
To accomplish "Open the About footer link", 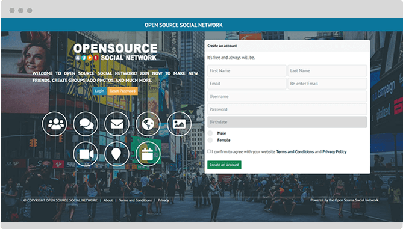I will pos(108,200).
